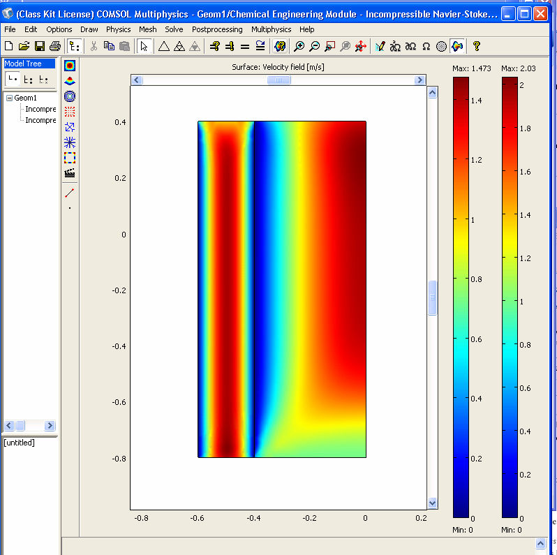Open the Options menu
This screenshot has height=555, width=557.
click(x=59, y=29)
